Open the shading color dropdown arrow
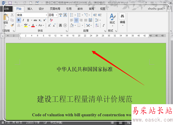 pos(75,25)
